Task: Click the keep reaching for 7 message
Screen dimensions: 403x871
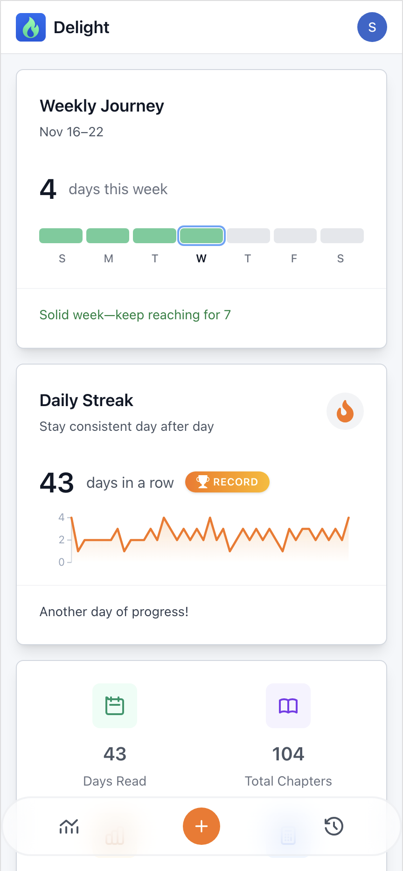Action: point(135,315)
